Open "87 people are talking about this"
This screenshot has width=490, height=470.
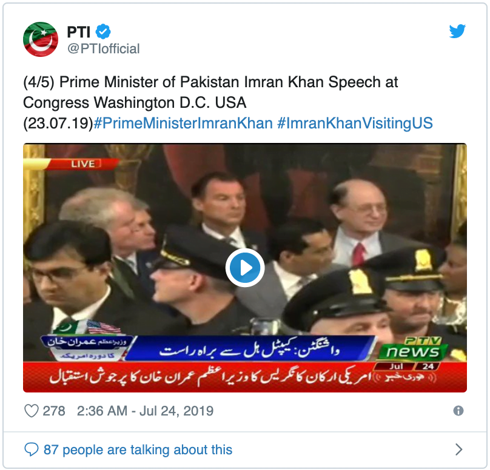(x=138, y=450)
